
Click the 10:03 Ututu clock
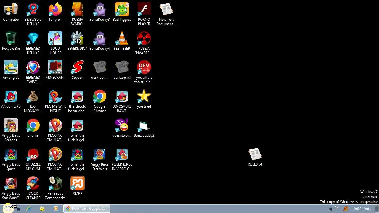pyautogui.click(x=362, y=209)
